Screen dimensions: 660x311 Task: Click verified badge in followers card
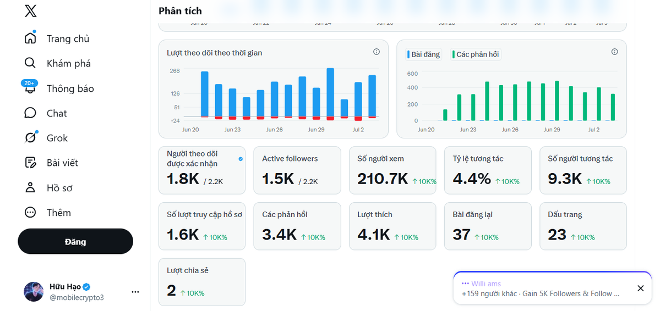coord(241,159)
